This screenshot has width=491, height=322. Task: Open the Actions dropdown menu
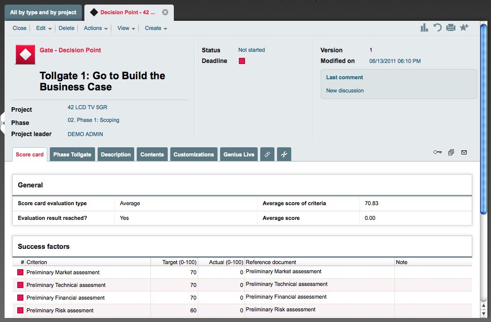coord(96,28)
